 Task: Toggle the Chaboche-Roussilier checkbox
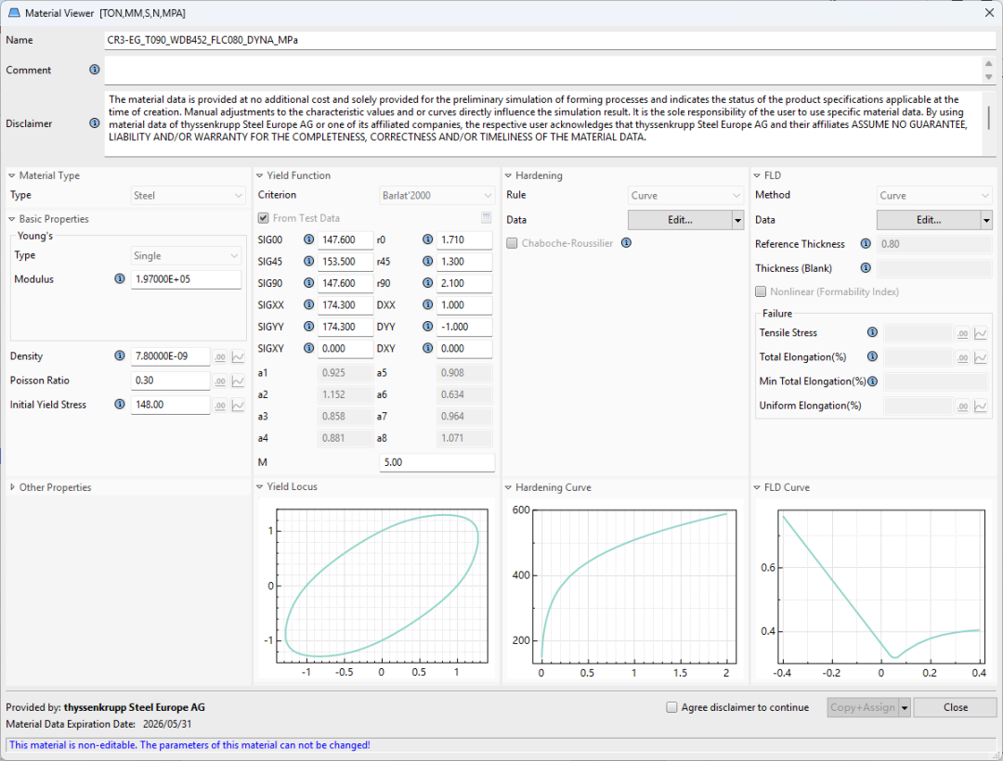[x=513, y=243]
